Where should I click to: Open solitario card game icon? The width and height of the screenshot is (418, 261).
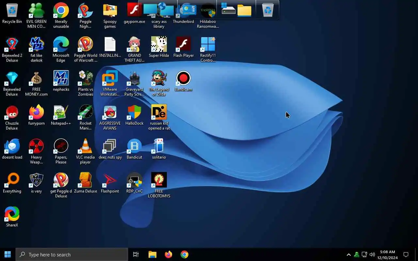(x=159, y=149)
